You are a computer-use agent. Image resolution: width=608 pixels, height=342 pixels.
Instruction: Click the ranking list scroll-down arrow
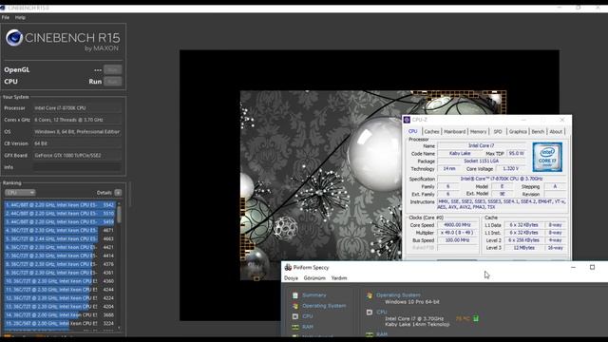click(119, 327)
